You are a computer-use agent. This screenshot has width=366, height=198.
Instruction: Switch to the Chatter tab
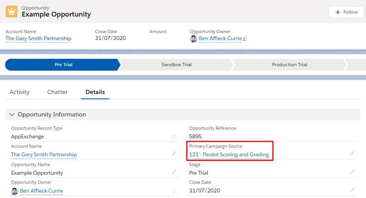57,92
